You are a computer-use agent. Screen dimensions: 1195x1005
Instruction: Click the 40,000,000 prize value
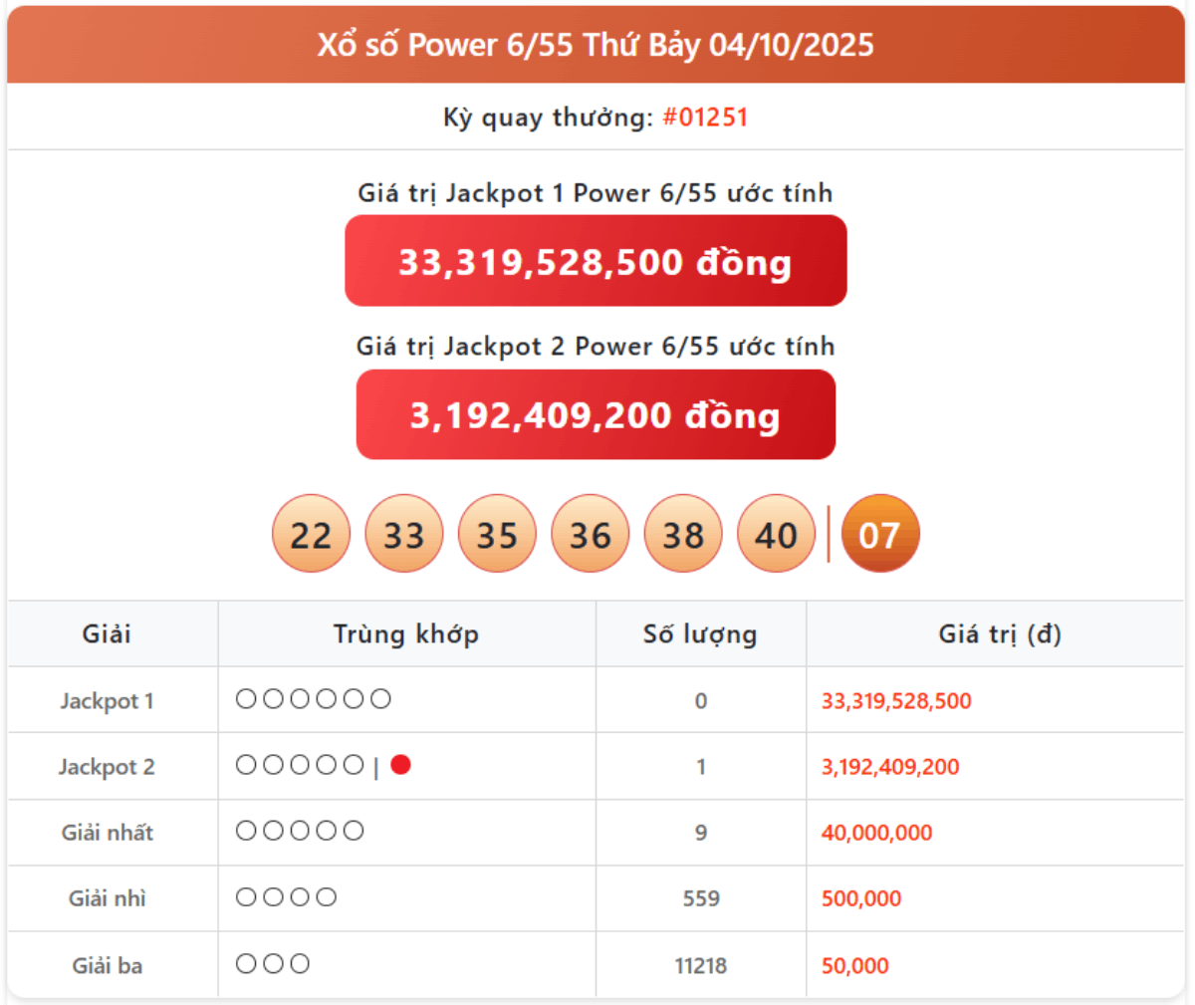[x=876, y=833]
